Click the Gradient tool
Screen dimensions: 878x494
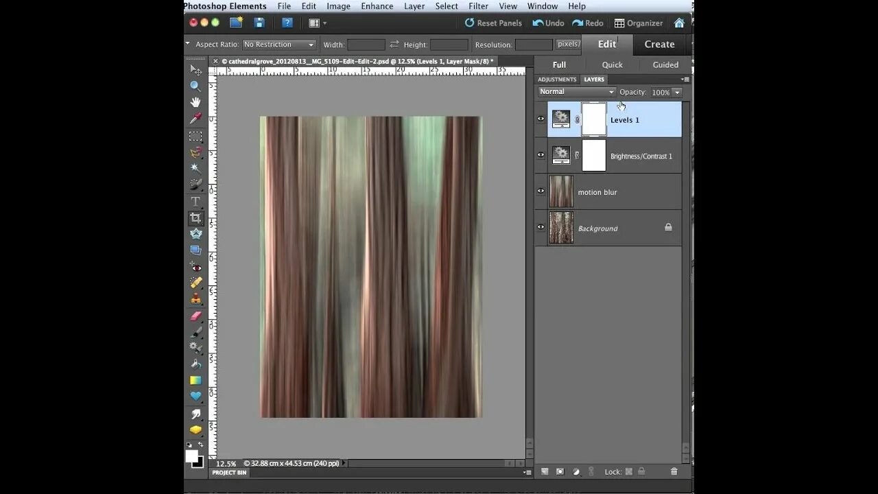point(195,380)
